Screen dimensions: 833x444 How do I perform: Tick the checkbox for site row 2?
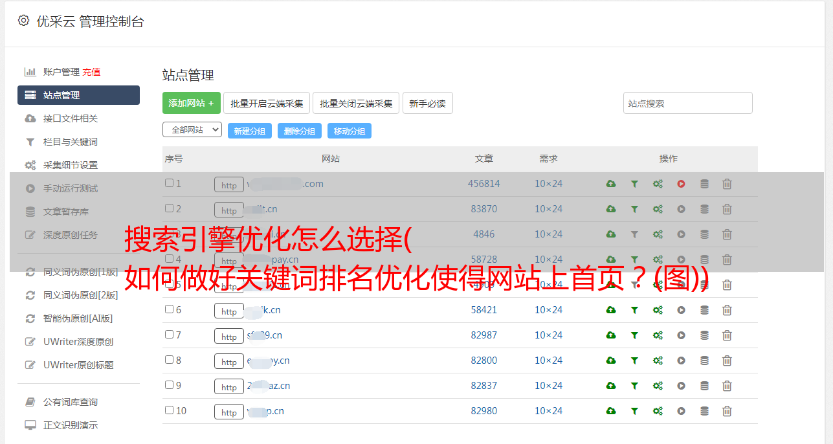tap(169, 208)
